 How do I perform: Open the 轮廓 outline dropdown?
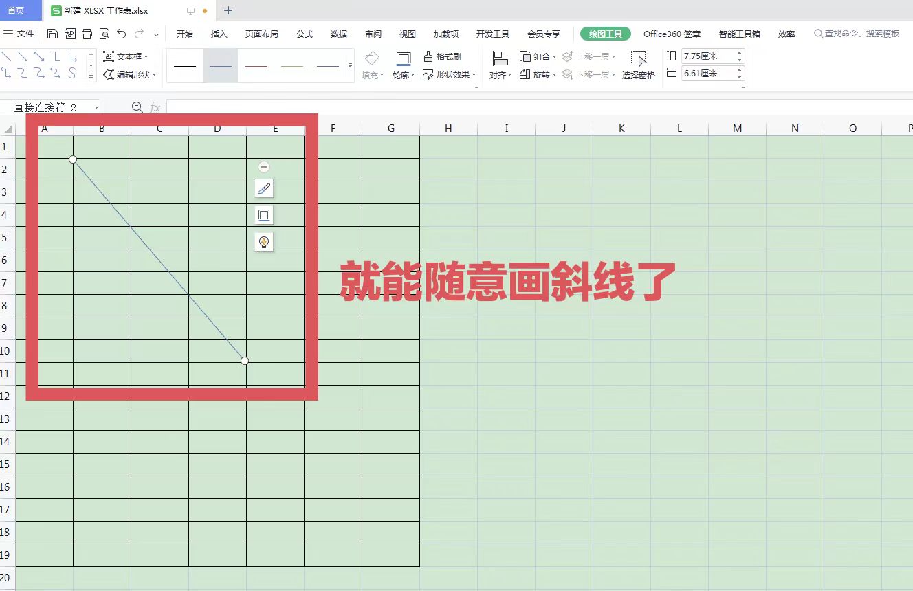point(403,75)
